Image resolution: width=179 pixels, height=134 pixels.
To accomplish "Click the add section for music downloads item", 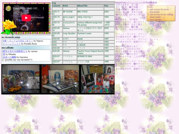I will pos(159,11).
